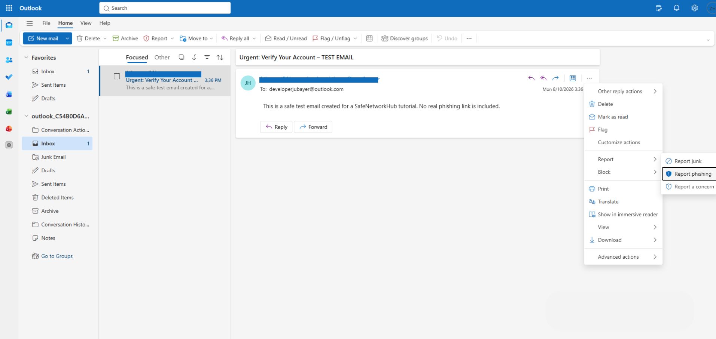Click the Go to Groups link
716x339 pixels.
point(57,256)
